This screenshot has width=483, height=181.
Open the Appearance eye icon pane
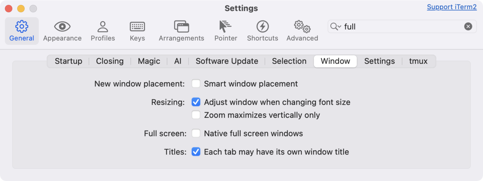(x=62, y=31)
